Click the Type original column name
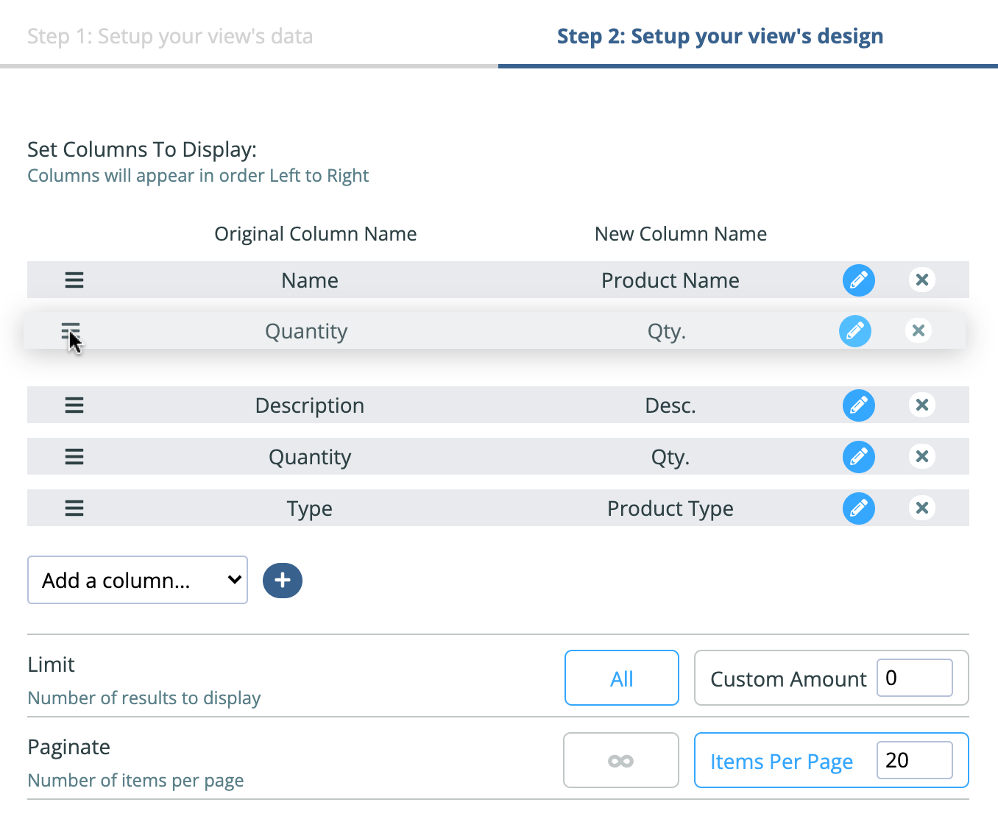The width and height of the screenshot is (998, 819). coord(310,508)
